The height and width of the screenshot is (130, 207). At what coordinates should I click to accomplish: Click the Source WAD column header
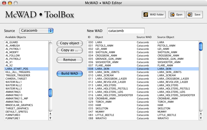click(x=144, y=37)
